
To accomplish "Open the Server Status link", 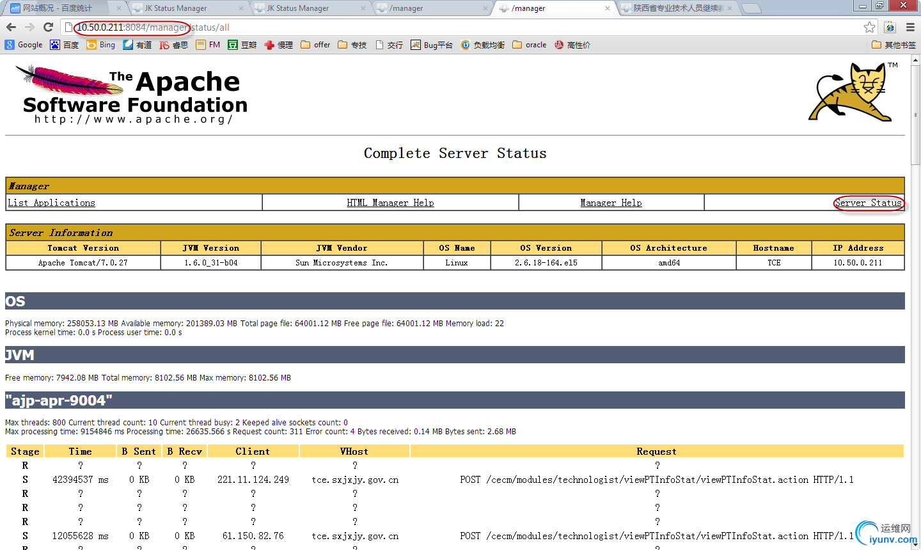I will (x=869, y=203).
